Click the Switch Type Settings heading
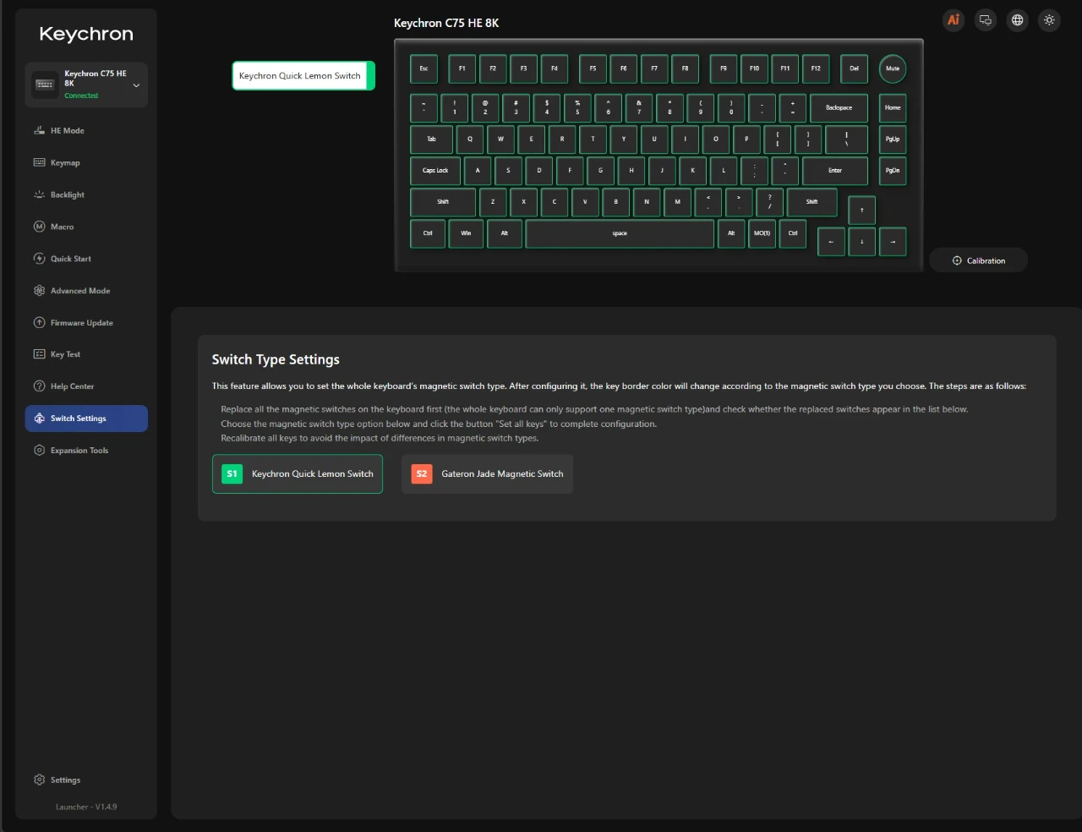 276,359
